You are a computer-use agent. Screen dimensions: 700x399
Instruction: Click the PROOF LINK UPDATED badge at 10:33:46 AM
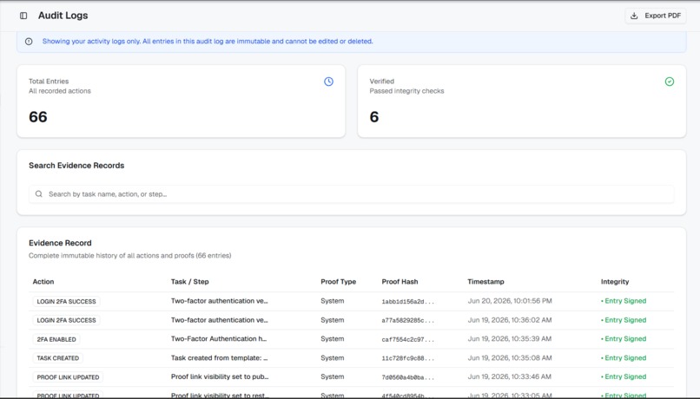tap(68, 377)
